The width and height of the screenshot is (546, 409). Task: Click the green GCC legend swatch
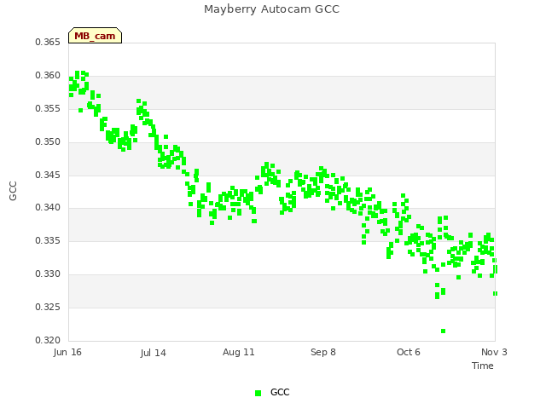point(258,393)
